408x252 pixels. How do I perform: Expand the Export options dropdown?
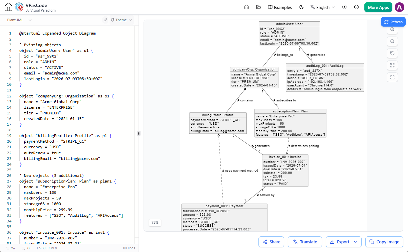(356, 242)
